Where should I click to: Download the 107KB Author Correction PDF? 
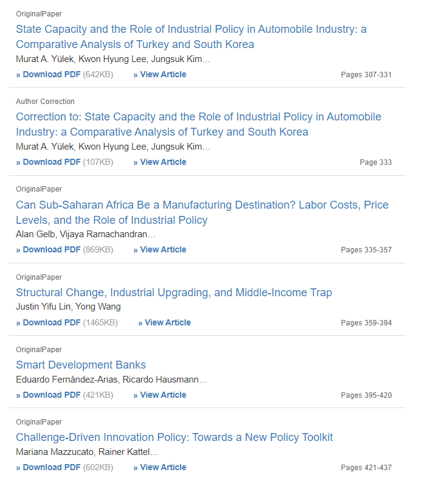52,162
